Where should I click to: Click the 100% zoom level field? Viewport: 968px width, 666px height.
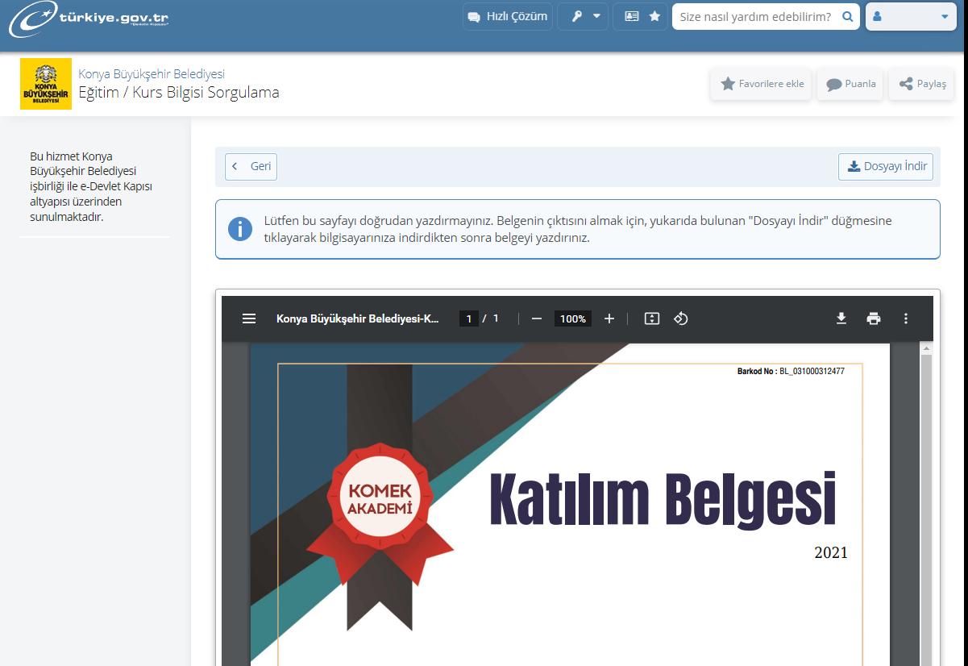(x=573, y=318)
